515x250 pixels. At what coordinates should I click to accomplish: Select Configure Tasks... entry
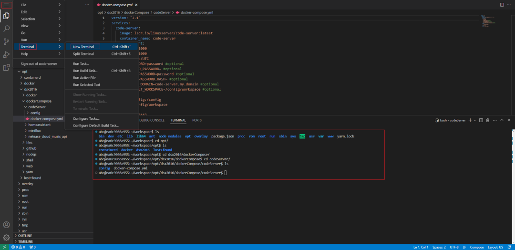(102, 118)
